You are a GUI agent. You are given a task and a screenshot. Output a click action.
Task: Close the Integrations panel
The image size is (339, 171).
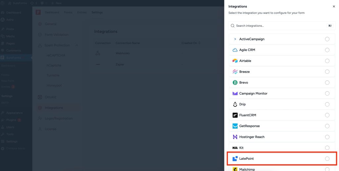tap(334, 7)
